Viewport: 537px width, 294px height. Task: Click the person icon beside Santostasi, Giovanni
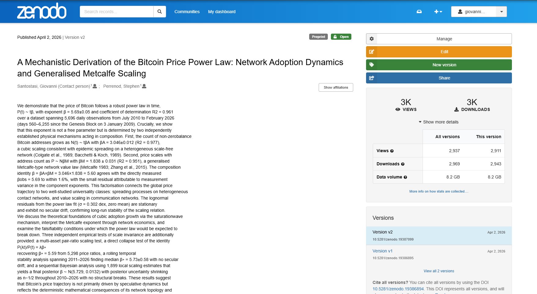pyautogui.click(x=95, y=86)
